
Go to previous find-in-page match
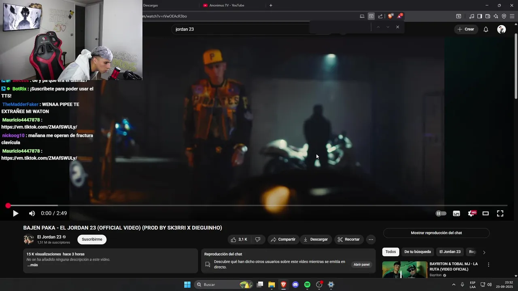pos(378,27)
